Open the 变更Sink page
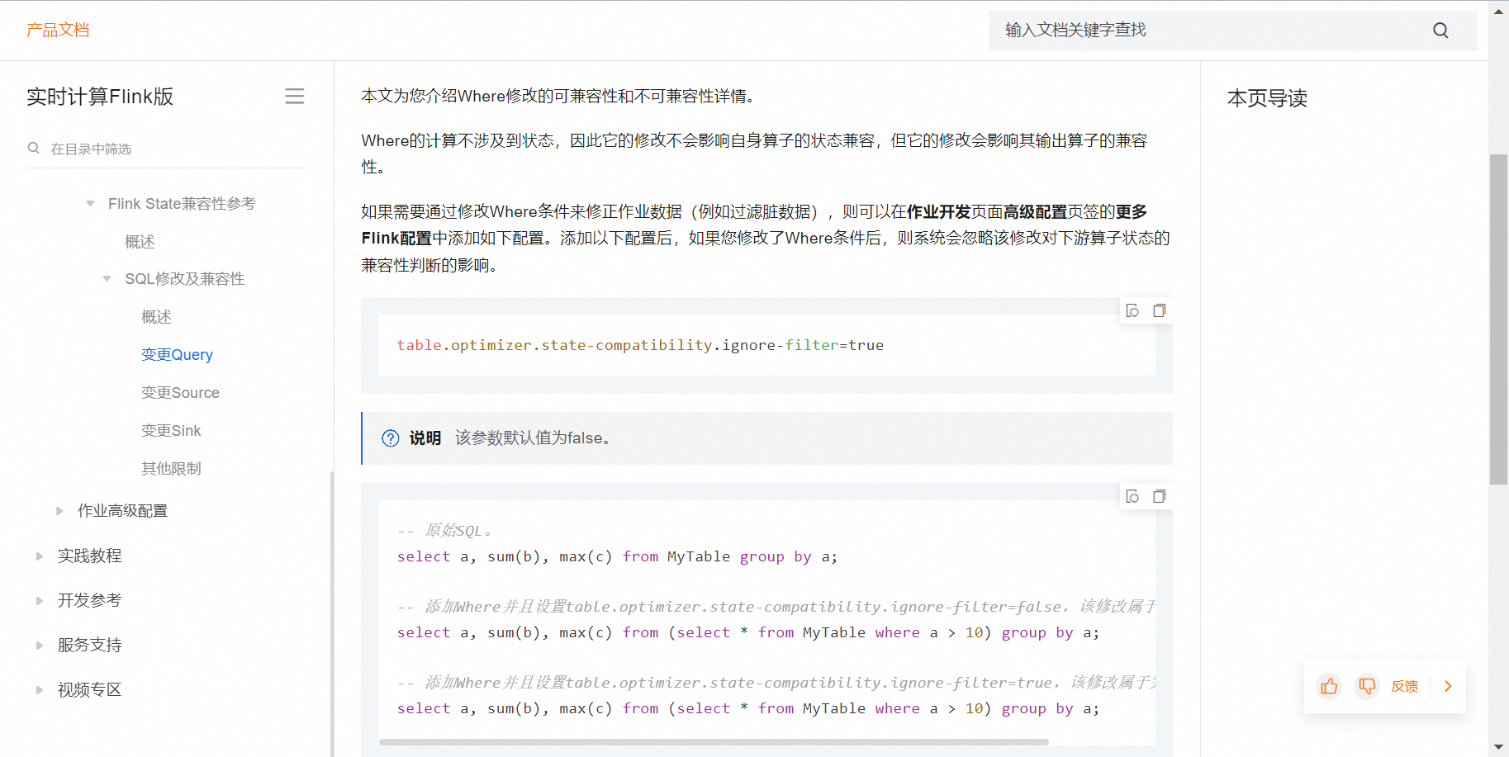Image resolution: width=1509 pixels, height=757 pixels. click(x=171, y=431)
